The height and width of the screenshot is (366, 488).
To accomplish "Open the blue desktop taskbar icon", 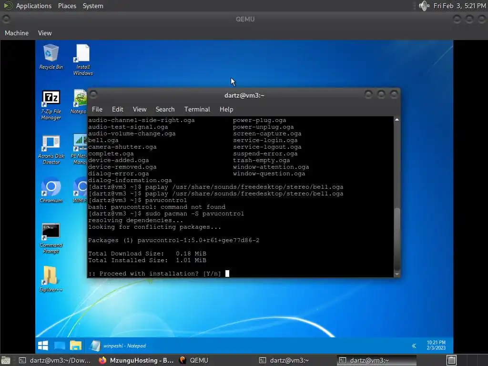I will click(60, 346).
